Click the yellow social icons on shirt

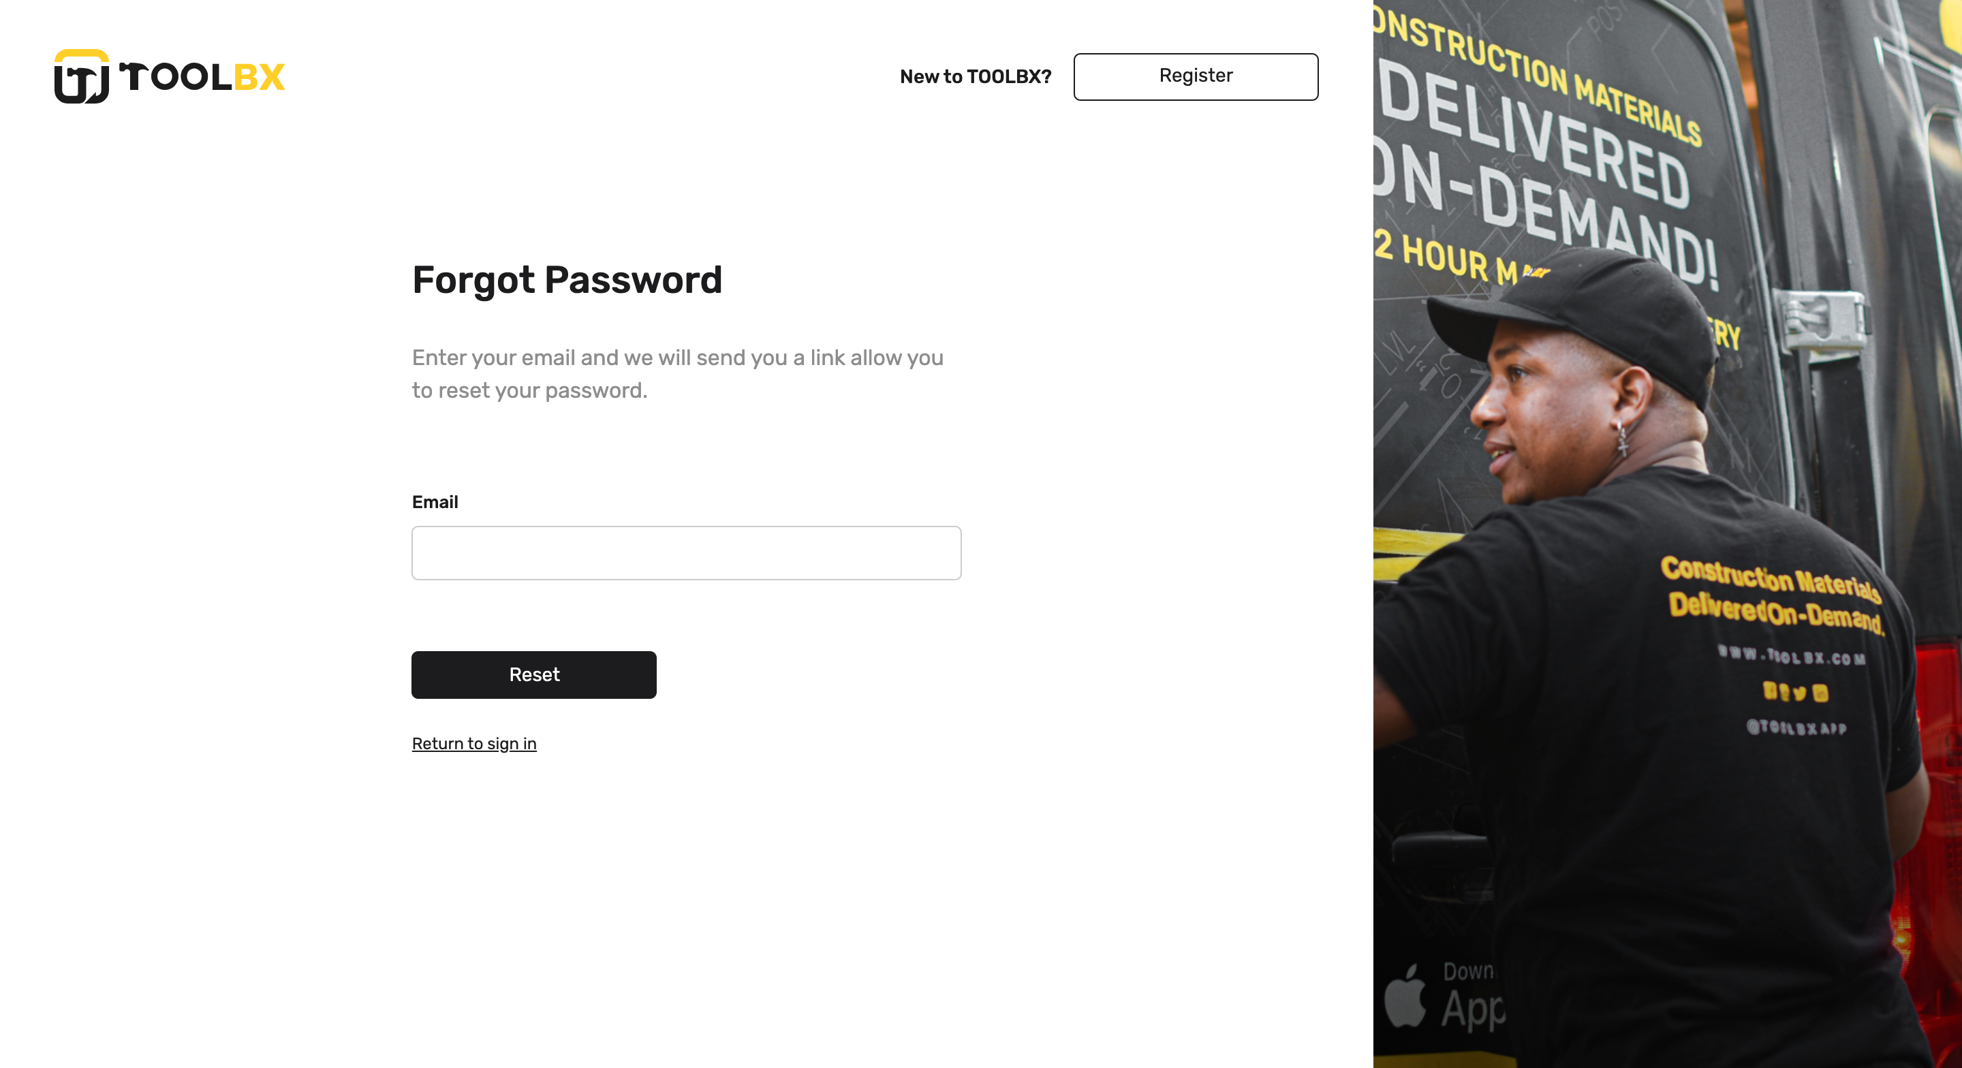1794,692
